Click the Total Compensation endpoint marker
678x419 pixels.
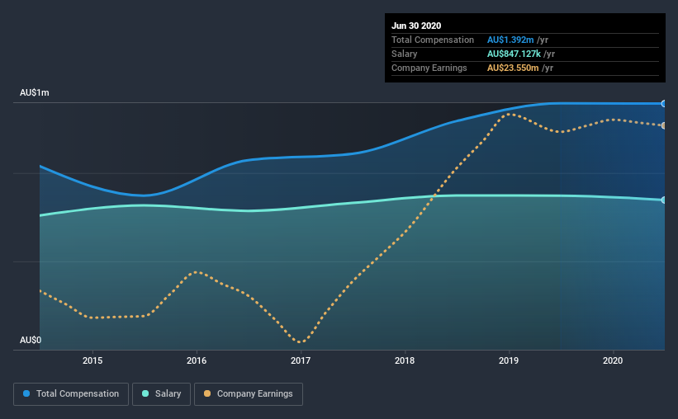664,104
